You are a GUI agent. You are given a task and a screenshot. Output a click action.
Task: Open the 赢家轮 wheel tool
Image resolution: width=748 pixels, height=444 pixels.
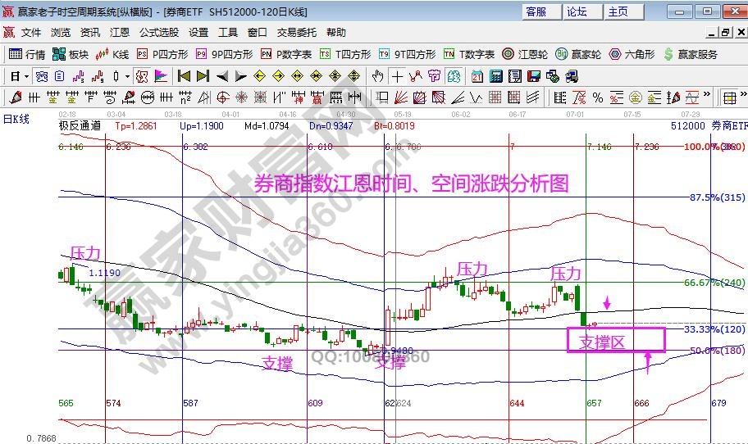577,54
